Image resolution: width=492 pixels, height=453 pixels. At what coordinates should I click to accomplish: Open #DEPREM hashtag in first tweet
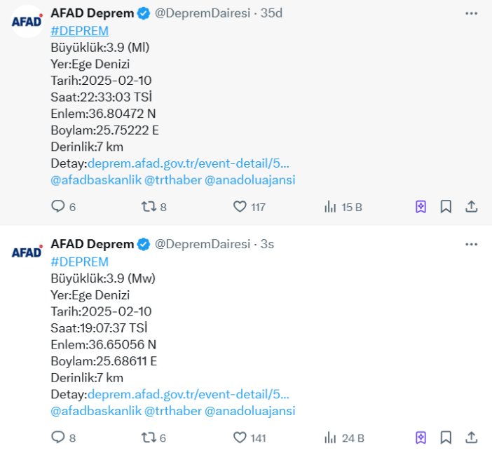pos(80,31)
